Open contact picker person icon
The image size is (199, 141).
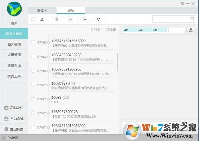click(x=191, y=30)
